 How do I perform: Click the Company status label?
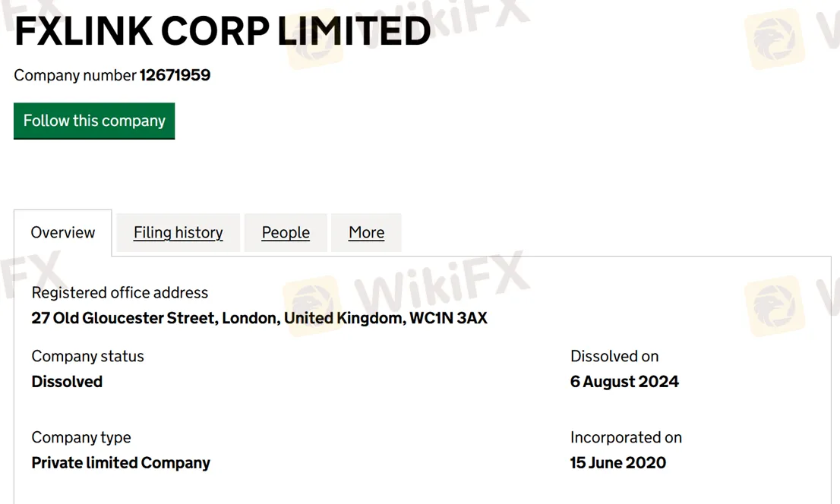(87, 356)
